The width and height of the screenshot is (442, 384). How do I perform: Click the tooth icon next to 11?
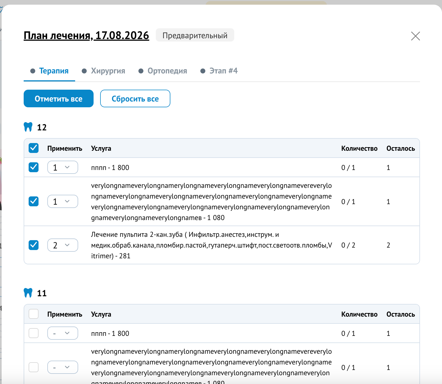(x=28, y=293)
